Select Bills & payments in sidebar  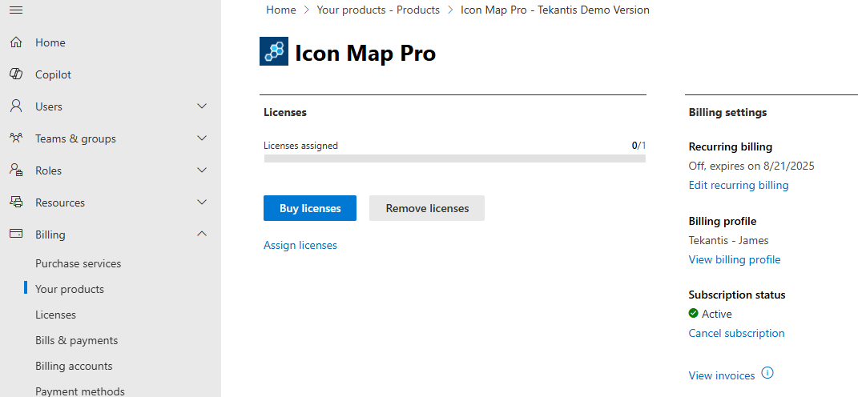(x=76, y=340)
